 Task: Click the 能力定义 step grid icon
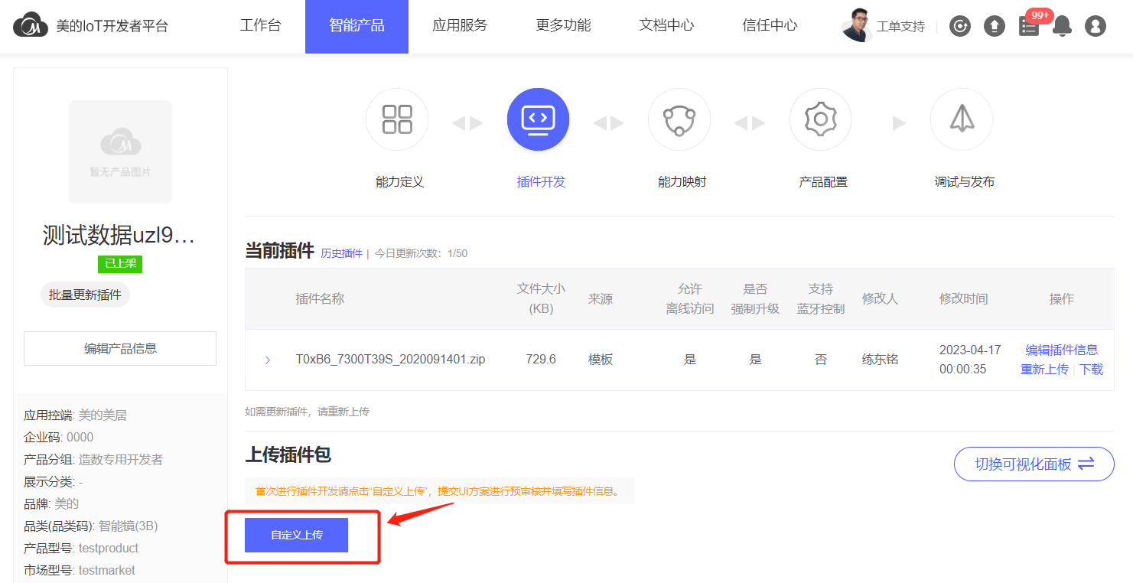pyautogui.click(x=396, y=120)
